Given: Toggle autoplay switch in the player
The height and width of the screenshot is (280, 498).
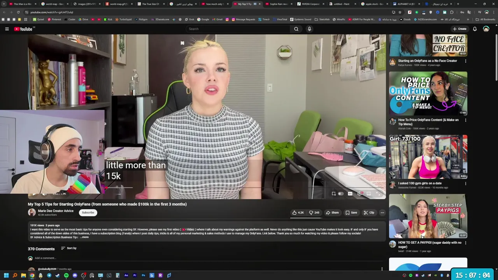Looking at the screenshot, I should coord(341,194).
